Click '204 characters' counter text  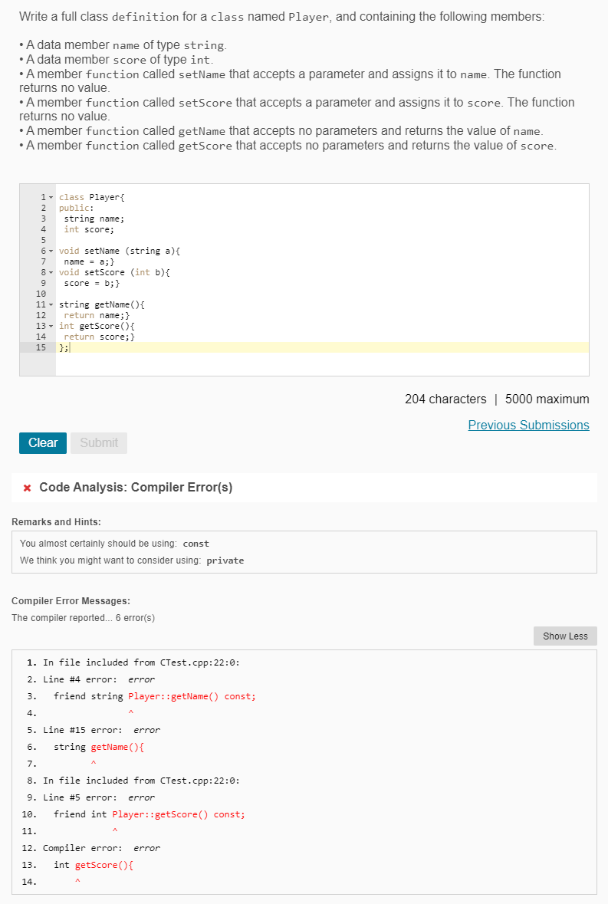click(x=445, y=399)
